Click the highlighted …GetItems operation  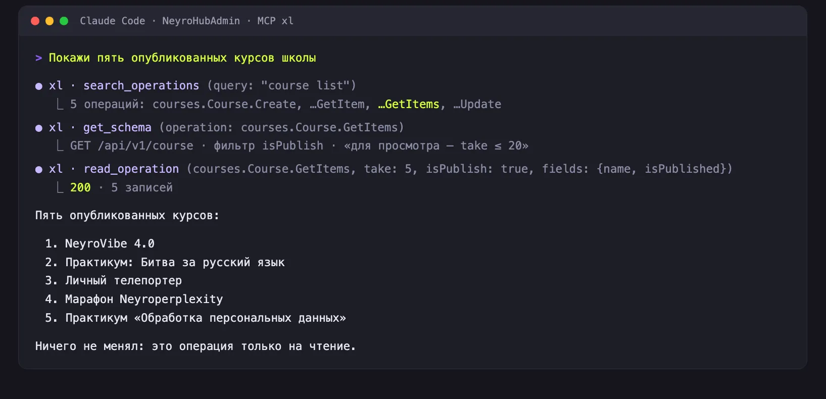[409, 105]
